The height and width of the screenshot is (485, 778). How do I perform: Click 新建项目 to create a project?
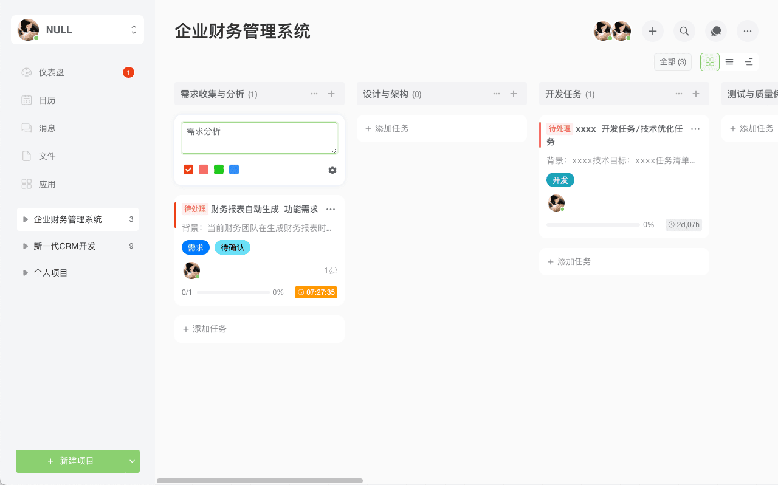pyautogui.click(x=70, y=461)
